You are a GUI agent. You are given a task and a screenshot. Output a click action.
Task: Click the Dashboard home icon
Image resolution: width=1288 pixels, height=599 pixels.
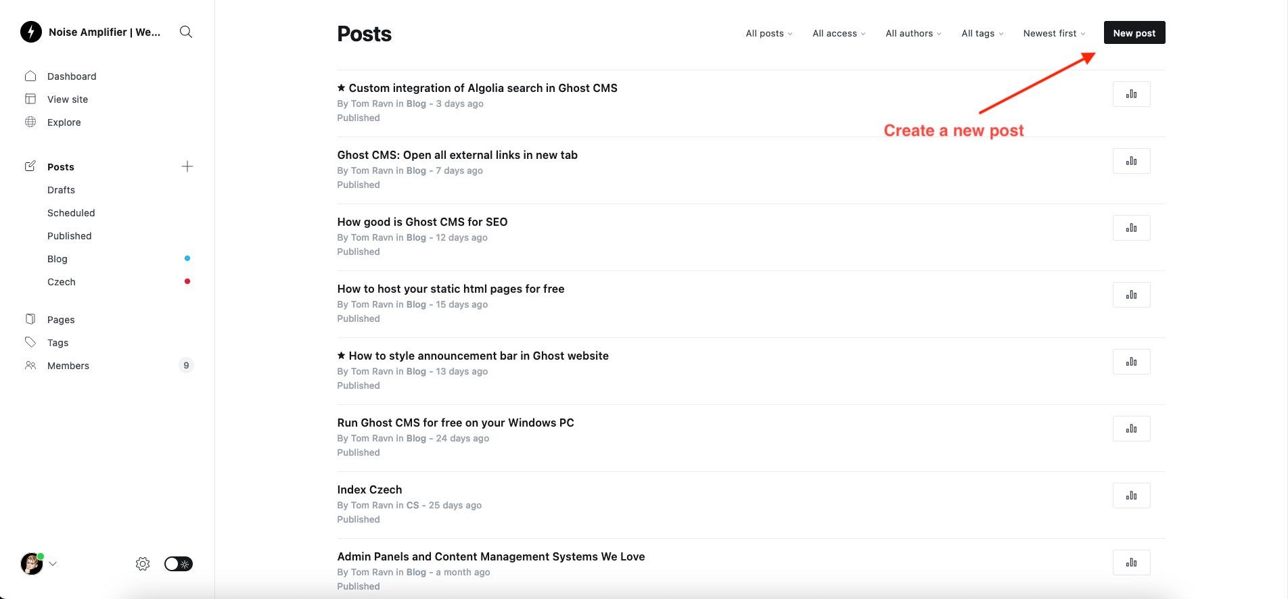point(30,76)
